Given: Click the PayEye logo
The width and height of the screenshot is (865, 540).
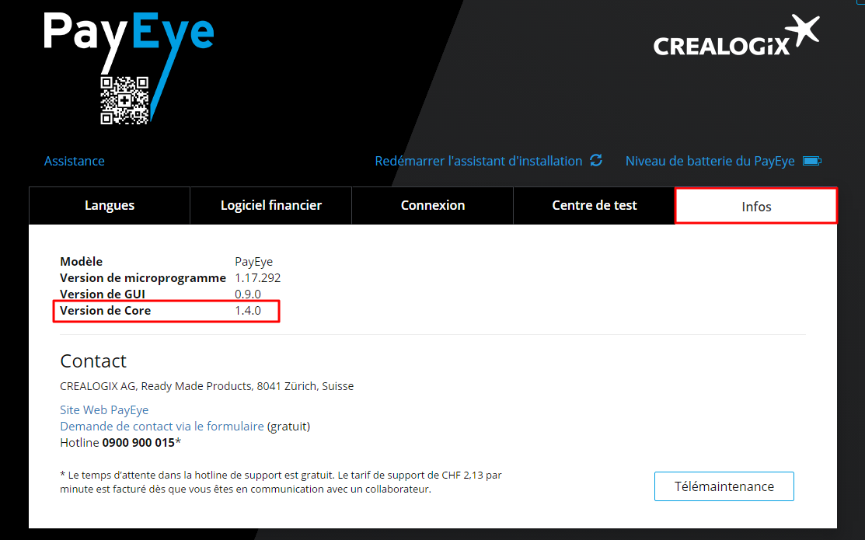Looking at the screenshot, I should click(x=128, y=68).
